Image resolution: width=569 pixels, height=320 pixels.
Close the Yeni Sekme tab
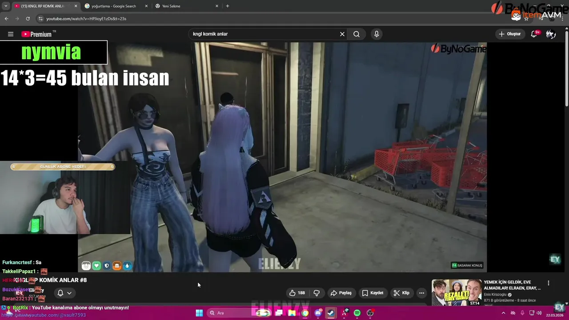pyautogui.click(x=217, y=6)
